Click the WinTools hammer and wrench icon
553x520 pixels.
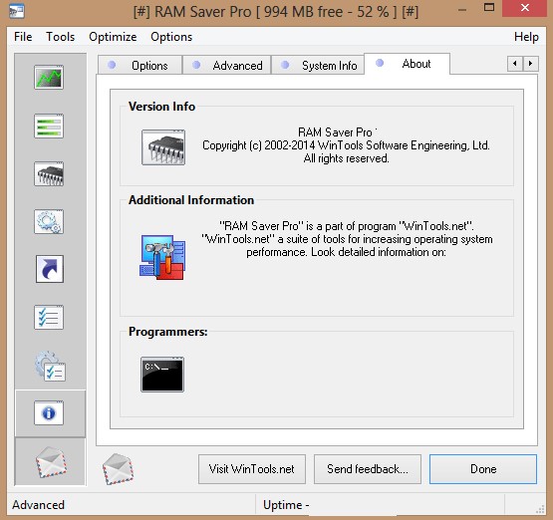tap(162, 257)
